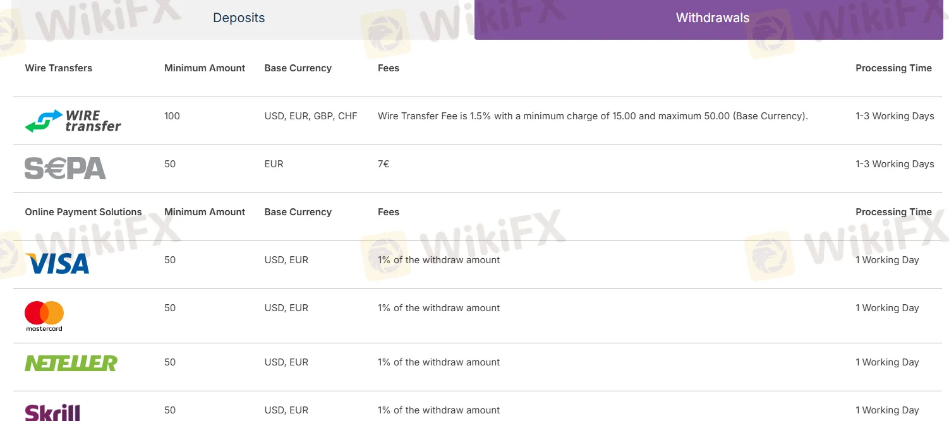The image size is (949, 421).
Task: Click the SEPA 7€ fee cell
Action: pyautogui.click(x=384, y=164)
